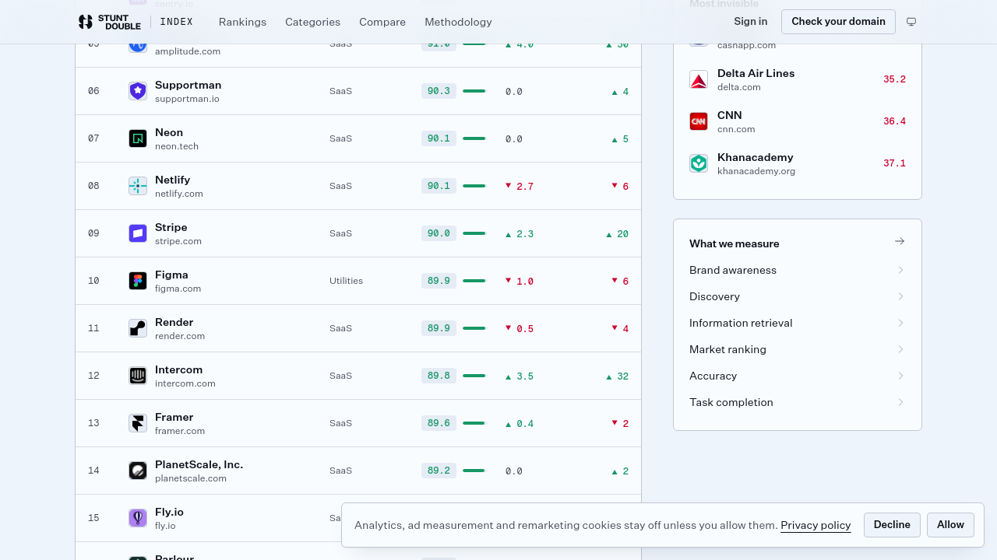This screenshot has width=997, height=560.
Task: Click Figma's score change 1.0
Action: [525, 282]
